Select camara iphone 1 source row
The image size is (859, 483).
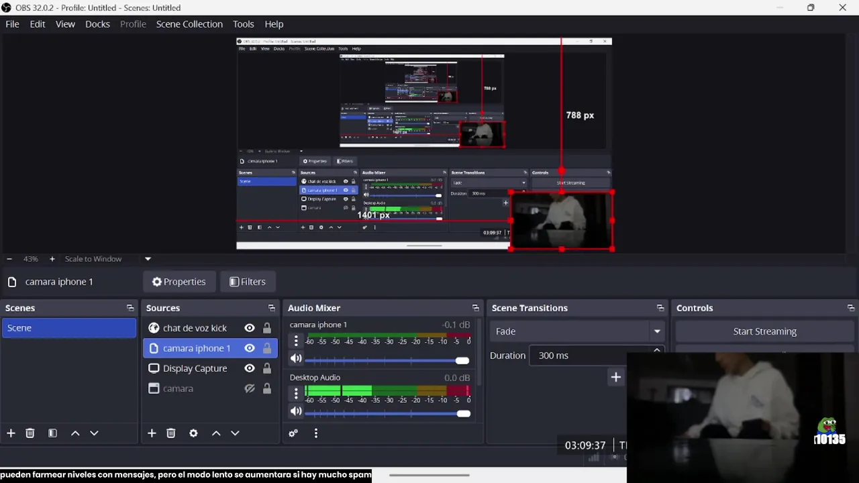click(210, 348)
